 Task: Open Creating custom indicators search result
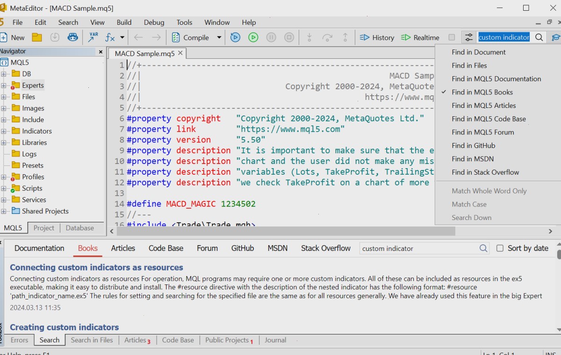65,327
